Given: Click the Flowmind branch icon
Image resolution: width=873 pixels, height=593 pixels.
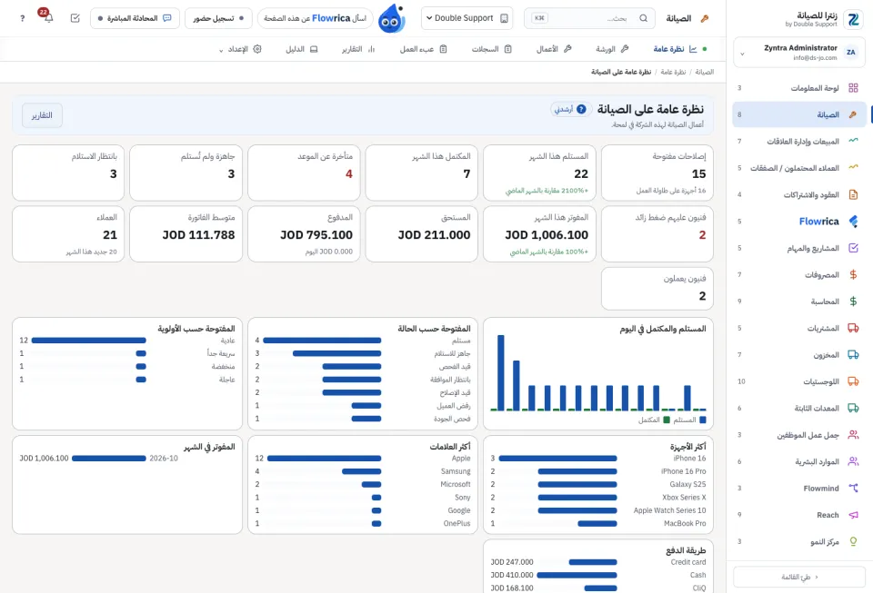Looking at the screenshot, I should point(853,488).
